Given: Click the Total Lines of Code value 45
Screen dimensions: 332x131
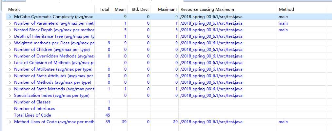Looking at the screenshot, I should [107, 115].
